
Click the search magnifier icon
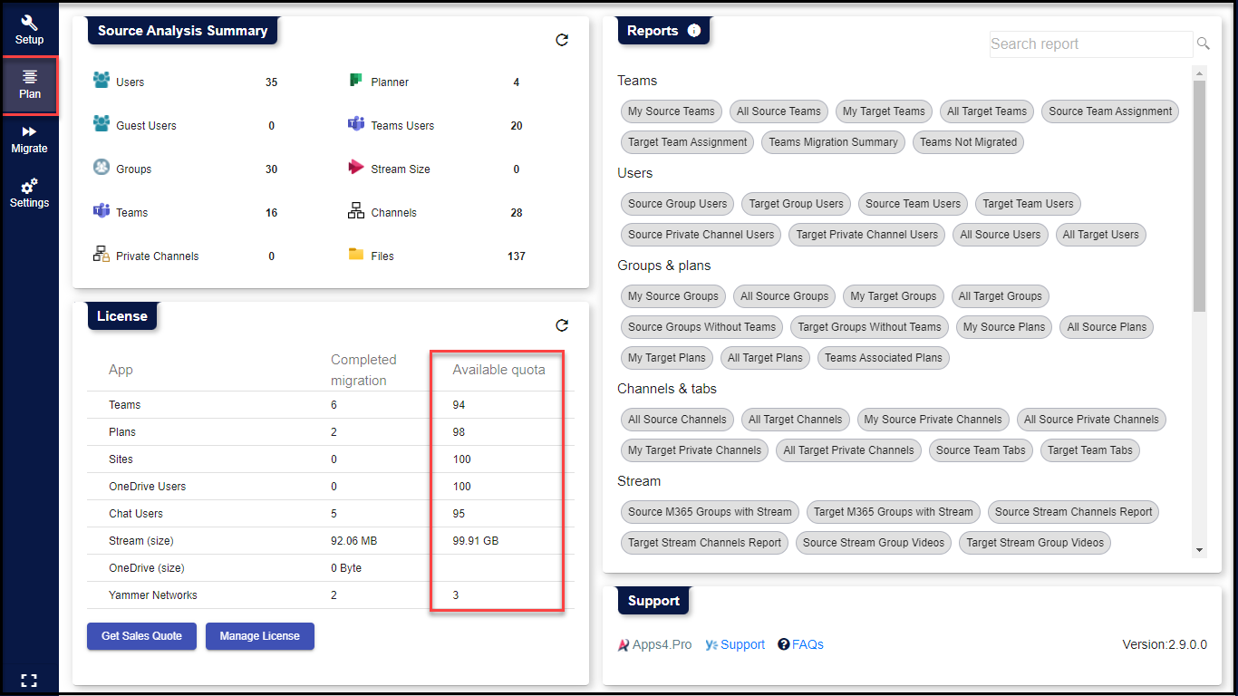pos(1204,43)
